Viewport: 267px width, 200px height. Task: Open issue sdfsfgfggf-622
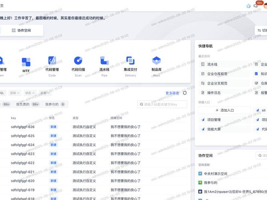[23, 163]
